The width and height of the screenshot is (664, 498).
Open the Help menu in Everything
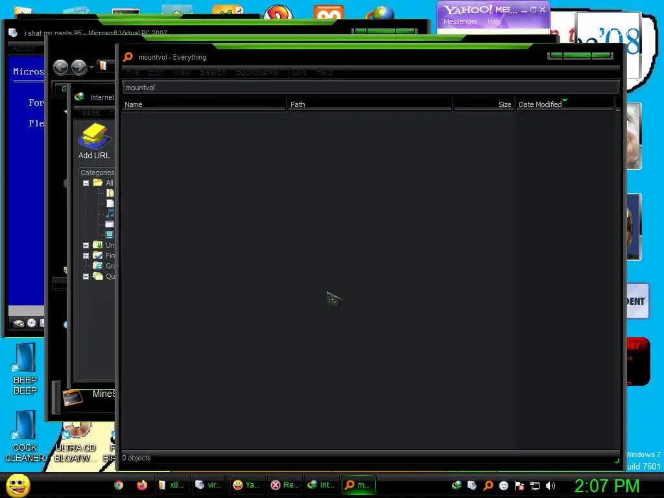tap(324, 73)
